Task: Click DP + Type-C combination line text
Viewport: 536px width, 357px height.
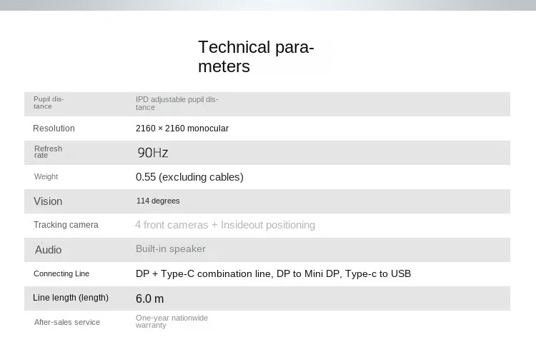Action: click(x=204, y=273)
